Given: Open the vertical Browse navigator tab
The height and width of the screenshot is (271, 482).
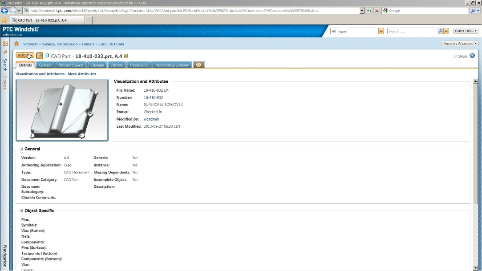Looking at the screenshot, I should pos(5,82).
